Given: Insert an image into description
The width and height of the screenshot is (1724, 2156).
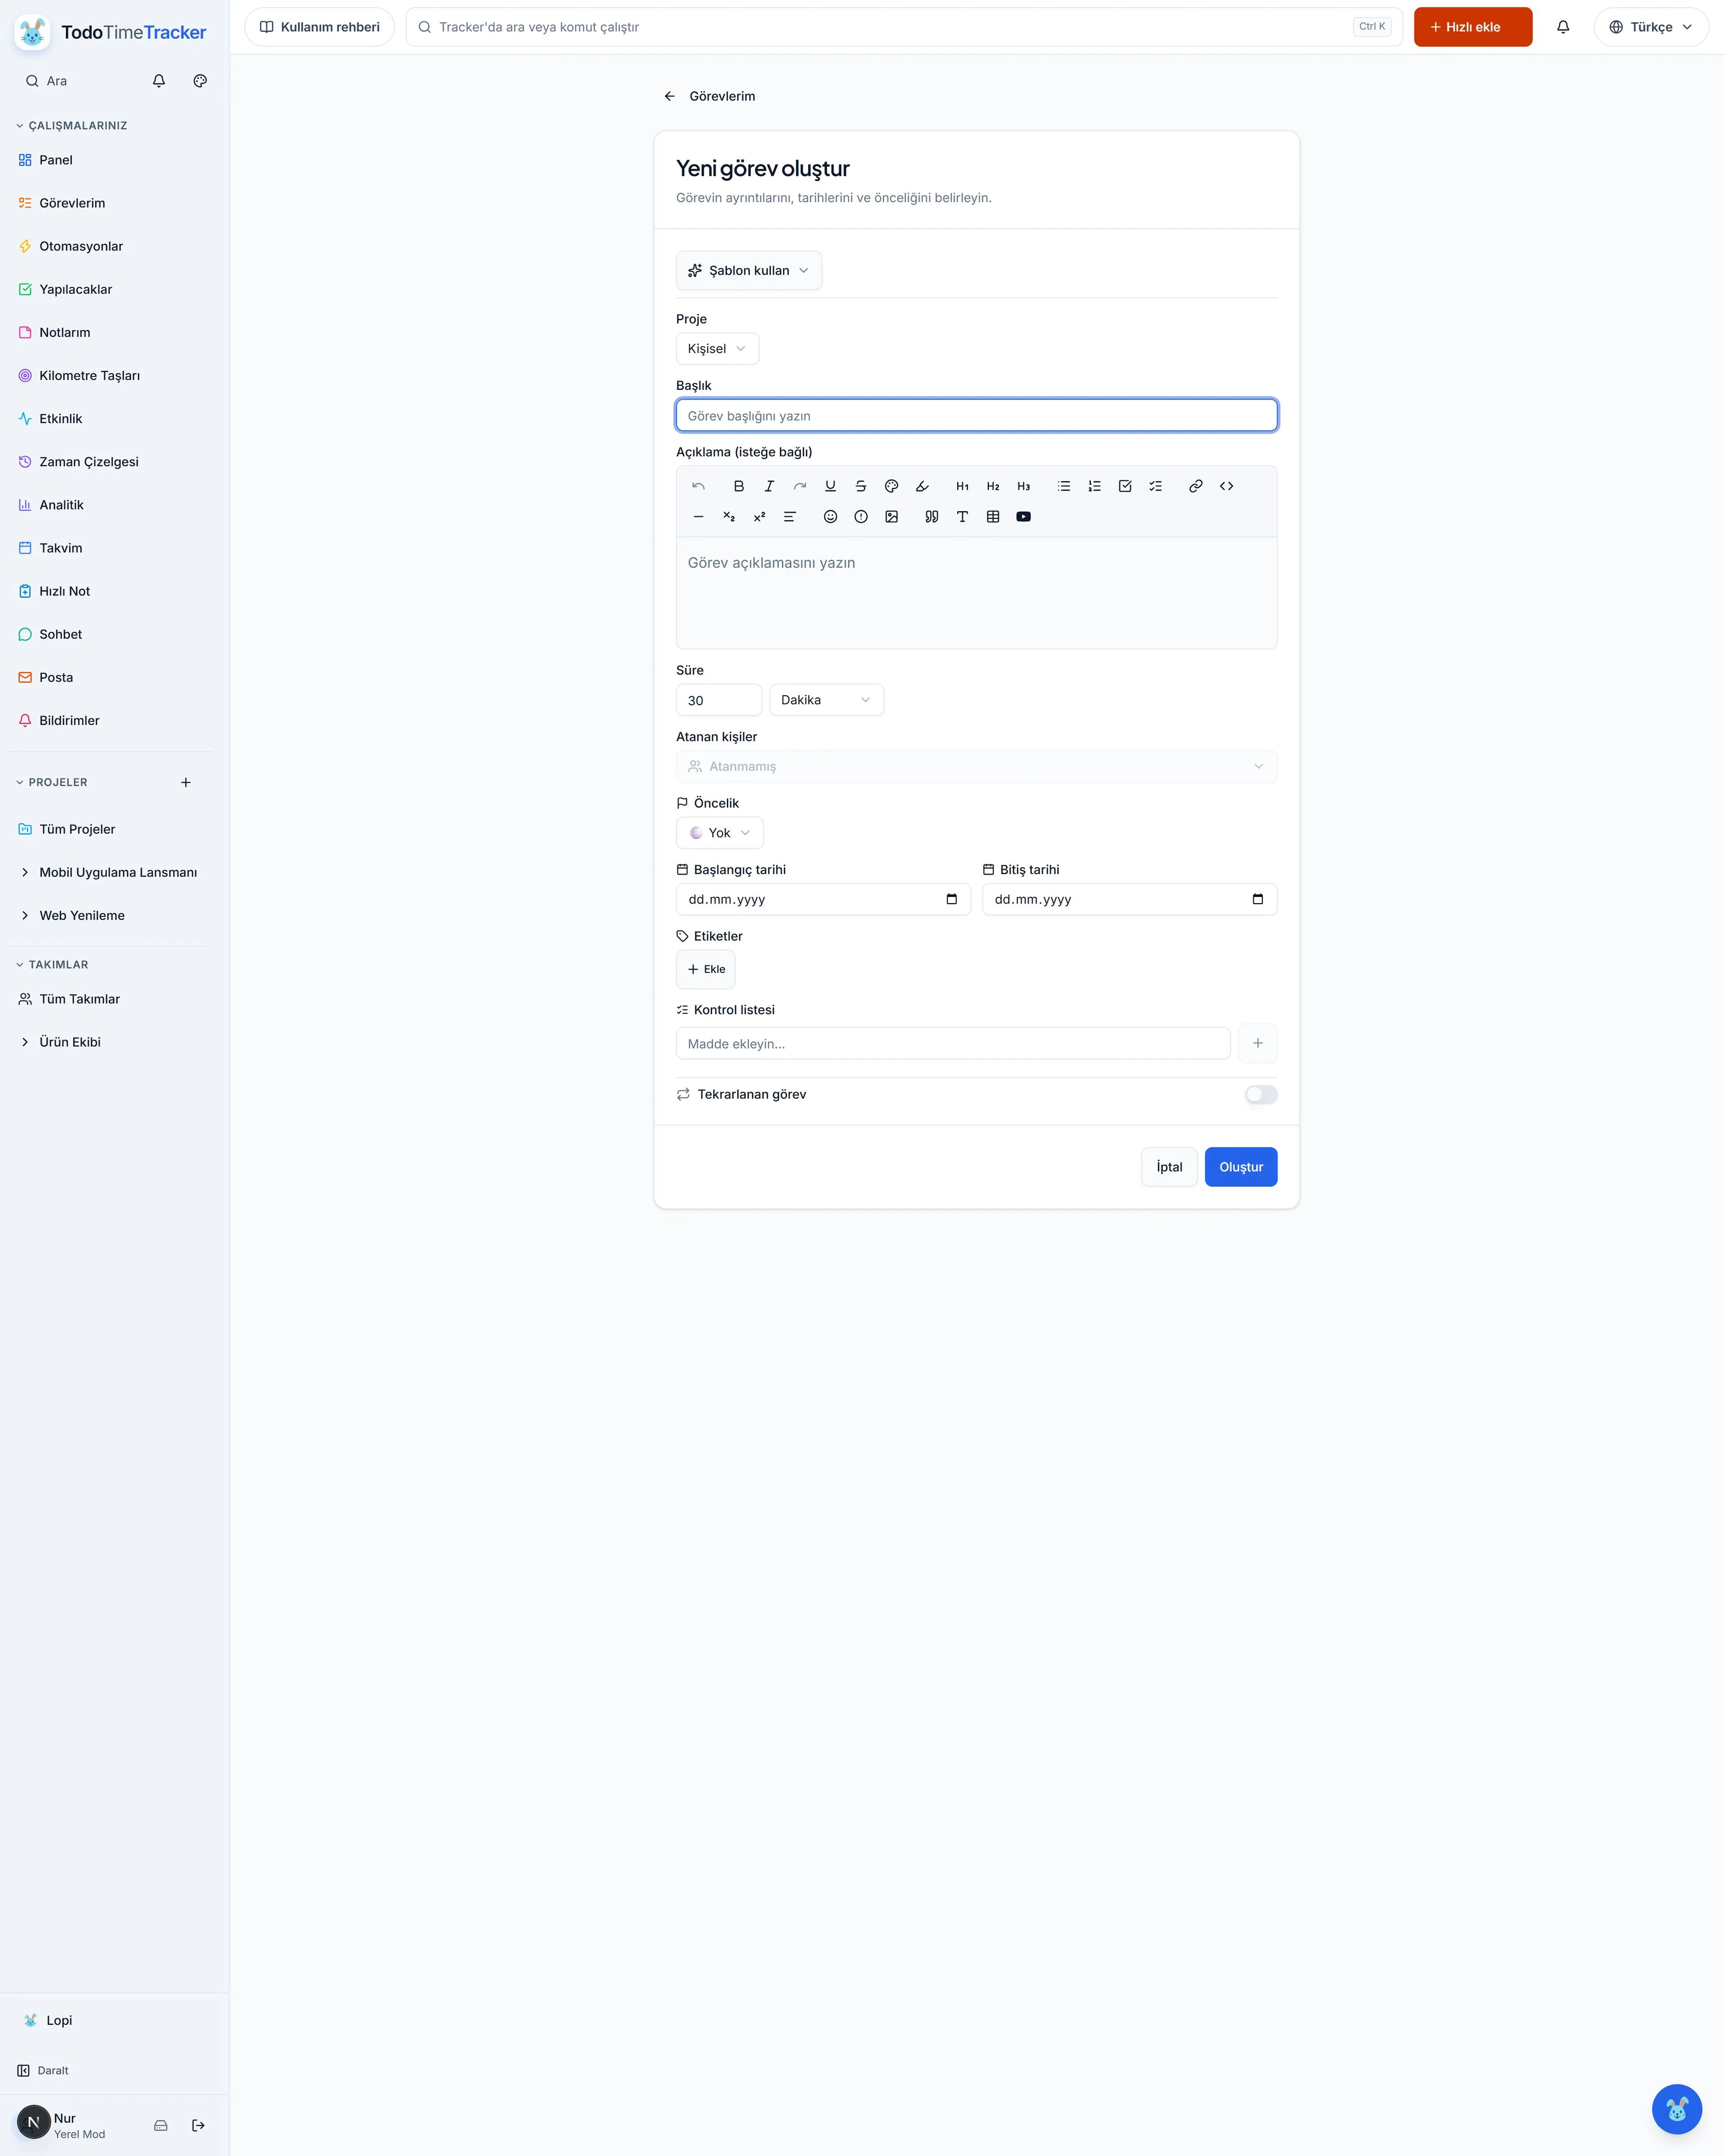Looking at the screenshot, I should [x=892, y=517].
